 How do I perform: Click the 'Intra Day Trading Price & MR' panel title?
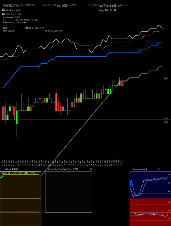63,169
